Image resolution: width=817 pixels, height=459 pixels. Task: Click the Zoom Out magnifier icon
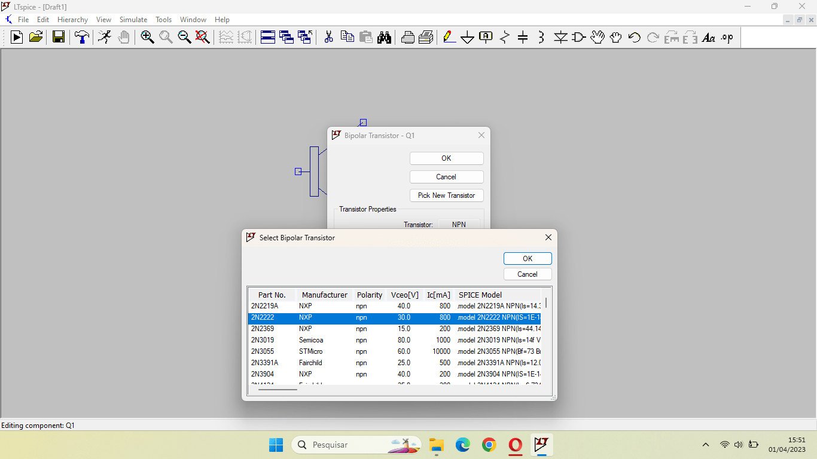[x=184, y=38]
